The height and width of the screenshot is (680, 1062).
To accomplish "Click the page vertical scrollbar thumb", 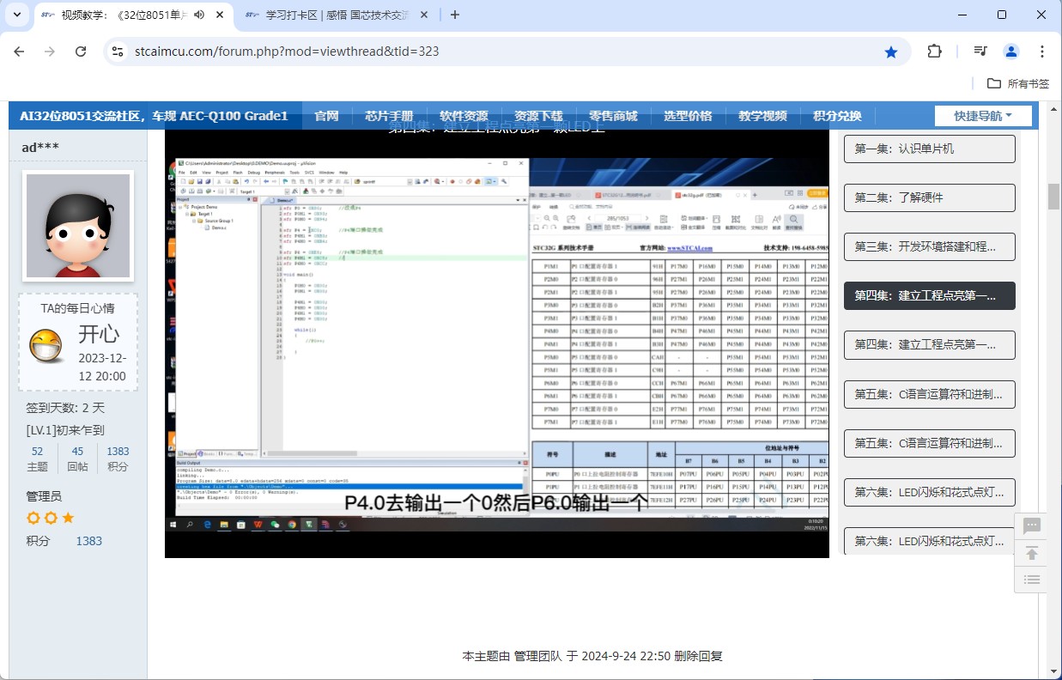I will point(1053,196).
